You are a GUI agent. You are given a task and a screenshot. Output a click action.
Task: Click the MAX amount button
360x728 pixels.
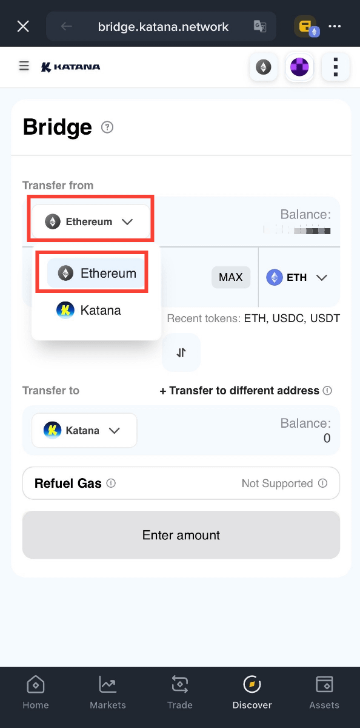coord(231,277)
